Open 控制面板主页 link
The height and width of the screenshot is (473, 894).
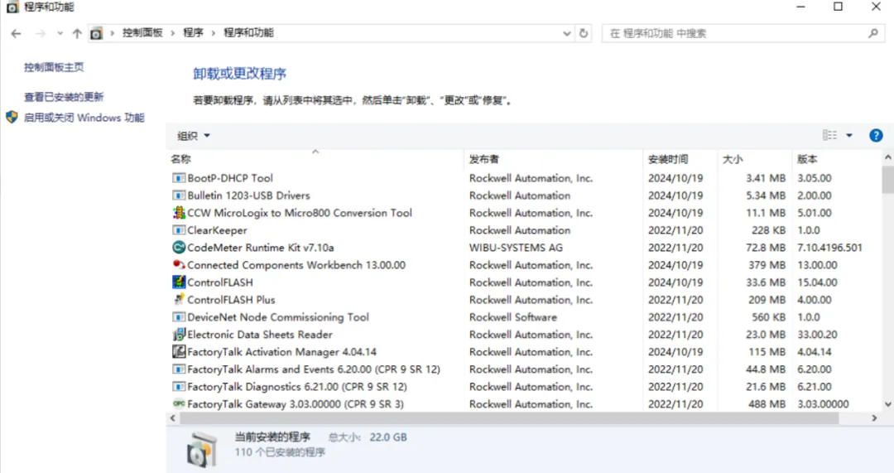coord(54,67)
